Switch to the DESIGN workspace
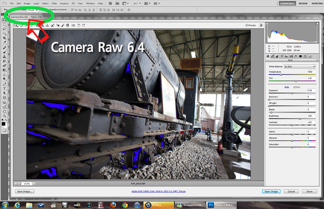The image size is (324, 209). tap(303, 4)
